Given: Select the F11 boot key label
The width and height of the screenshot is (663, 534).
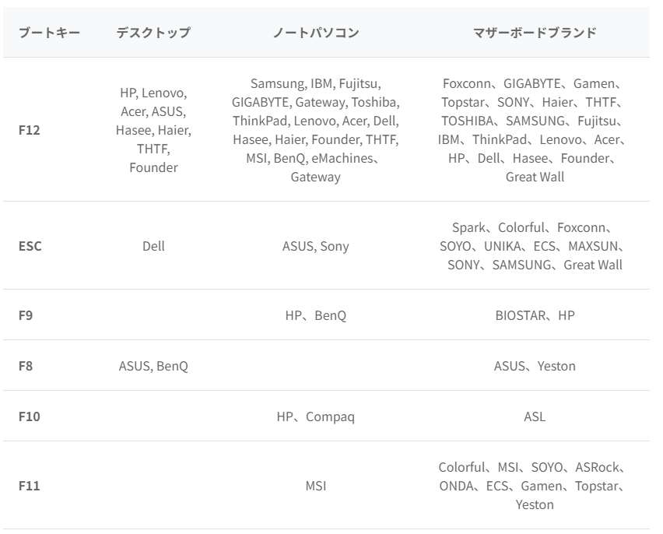Looking at the screenshot, I should (29, 486).
